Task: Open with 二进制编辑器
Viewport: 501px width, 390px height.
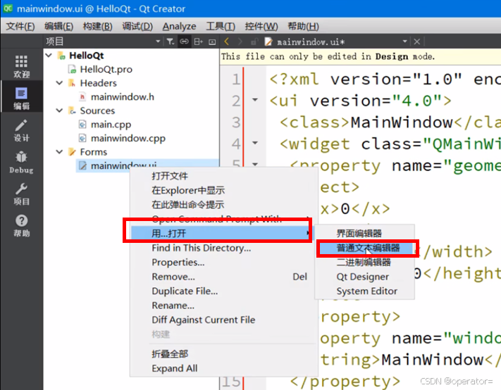Action: [x=364, y=263]
